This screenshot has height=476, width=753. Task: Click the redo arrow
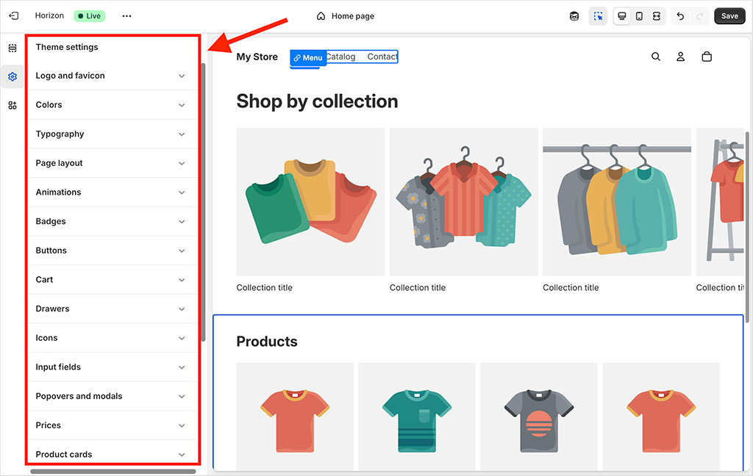click(x=700, y=16)
